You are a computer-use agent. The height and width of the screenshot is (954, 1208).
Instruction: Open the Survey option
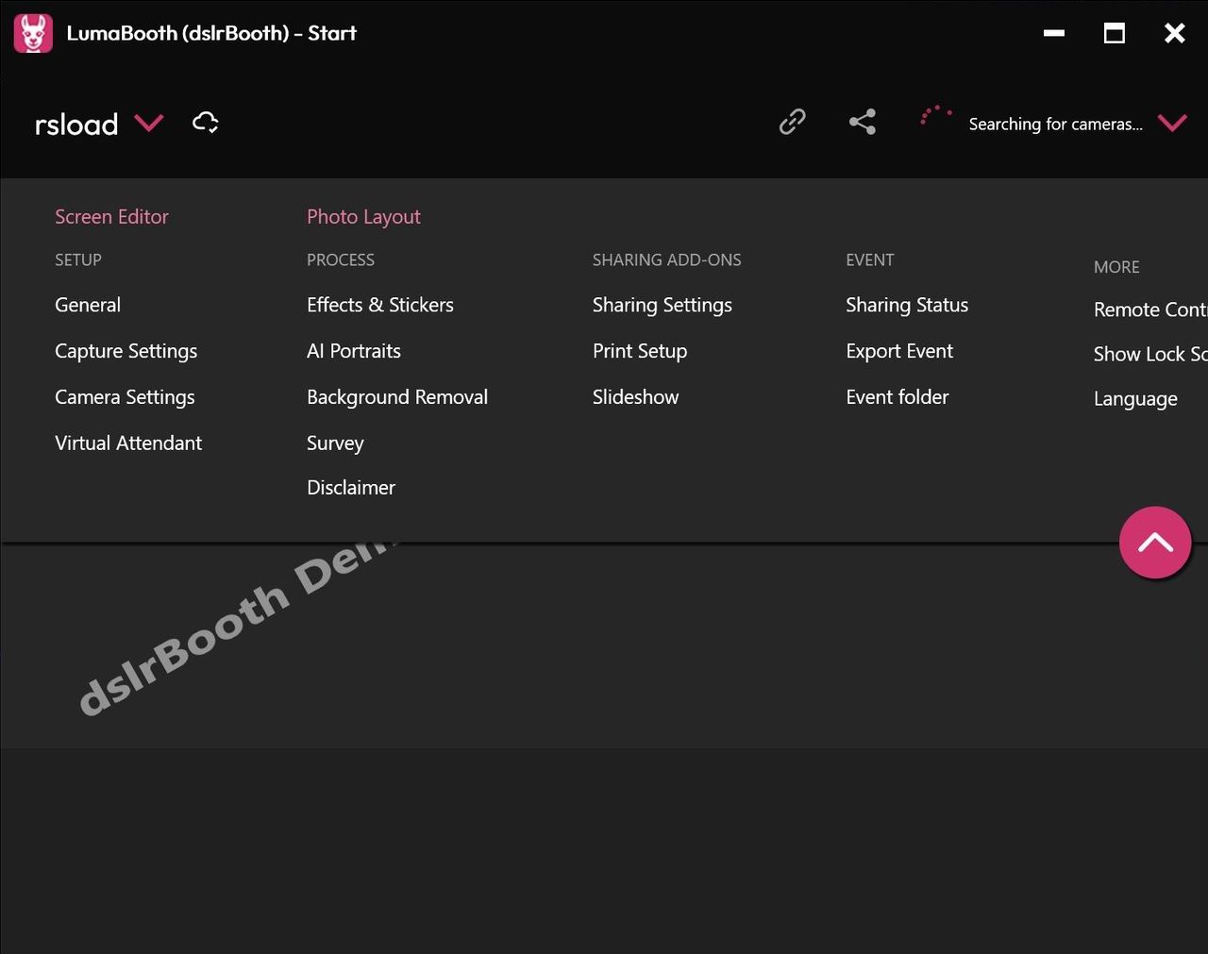(335, 444)
